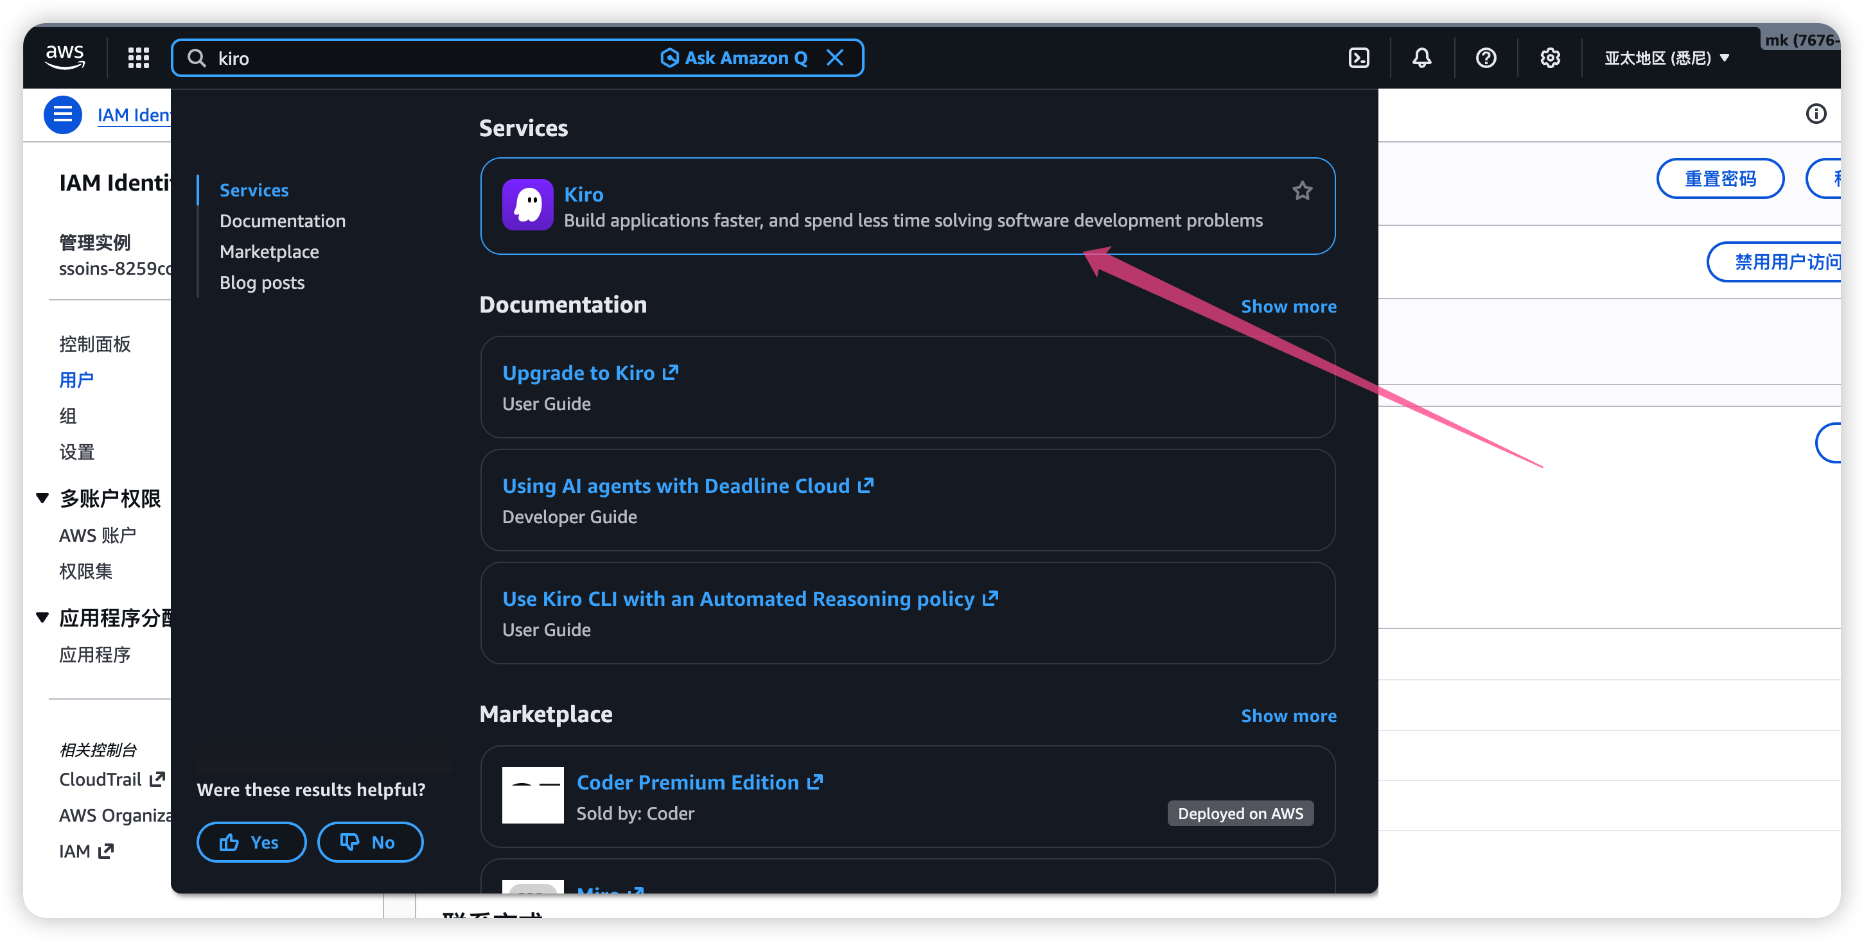
Task: Open Coder Premium Edition marketplace listing
Action: click(x=699, y=782)
